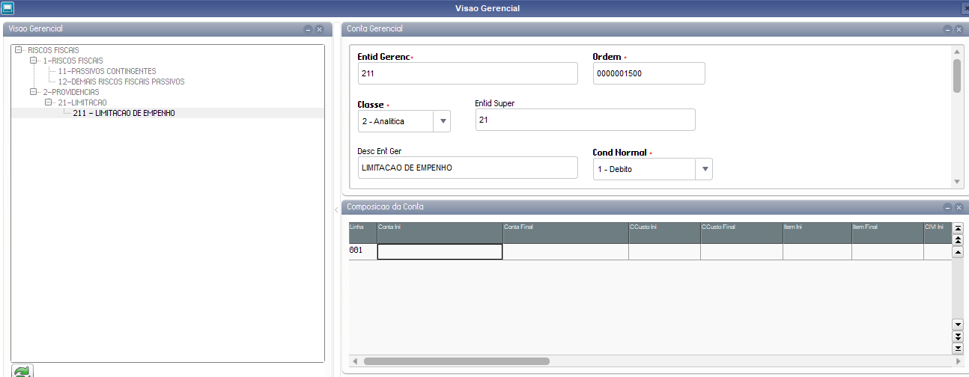The width and height of the screenshot is (969, 377).
Task: Click the left arrow of horizontal scrollbar
Action: (356, 361)
